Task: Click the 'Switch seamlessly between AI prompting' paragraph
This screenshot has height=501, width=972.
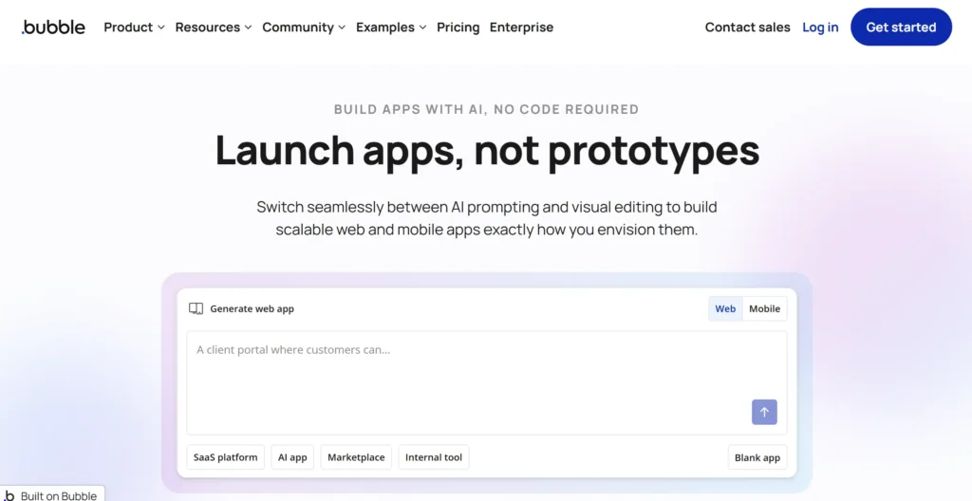Action: click(487, 217)
